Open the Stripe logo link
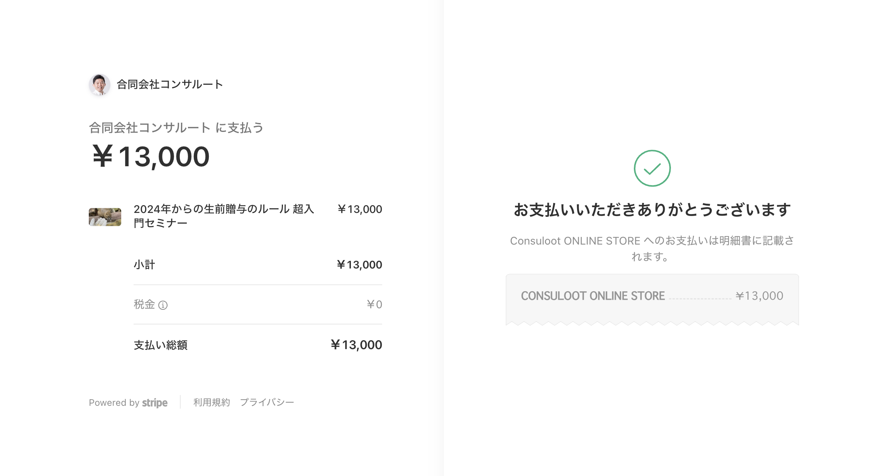884x476 pixels. (x=155, y=403)
